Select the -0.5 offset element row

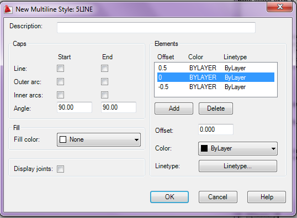pyautogui.click(x=216, y=87)
